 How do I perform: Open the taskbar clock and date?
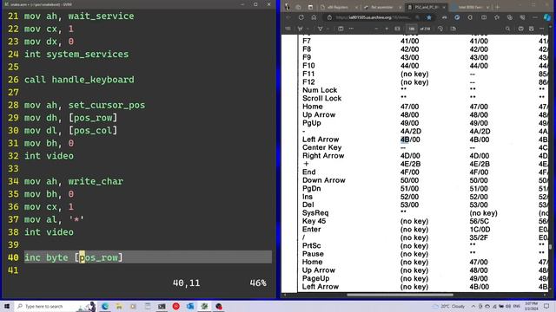[531, 306]
